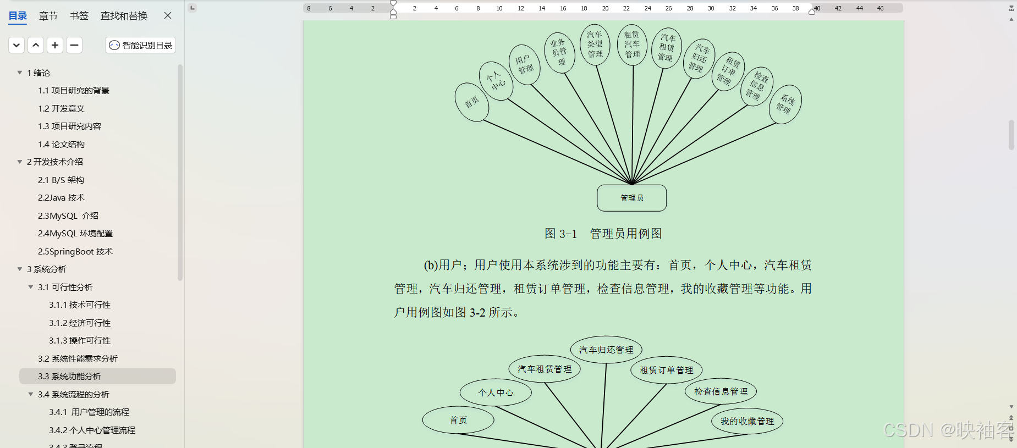Click the 管理员 box in the use-case diagram

click(x=631, y=198)
